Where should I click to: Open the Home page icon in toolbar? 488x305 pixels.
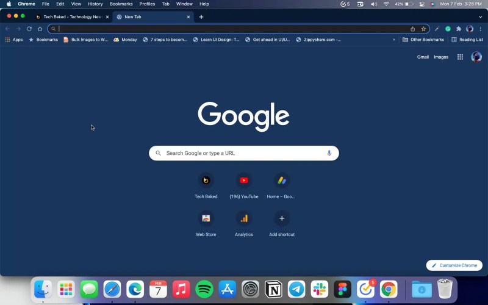coord(40,29)
